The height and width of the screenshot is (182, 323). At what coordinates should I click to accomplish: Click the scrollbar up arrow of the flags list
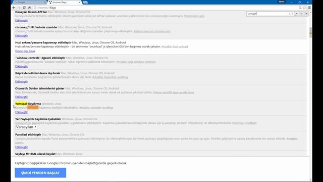tap(310, 13)
